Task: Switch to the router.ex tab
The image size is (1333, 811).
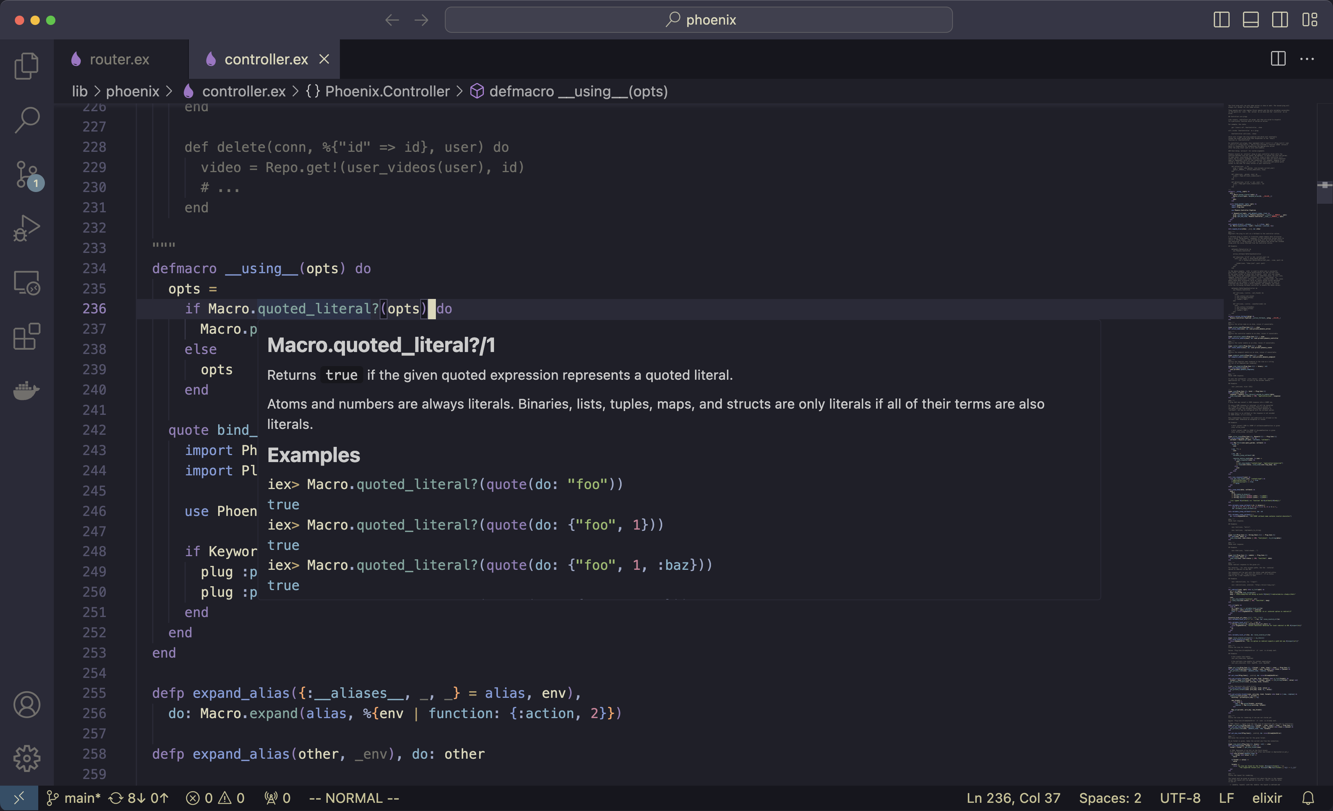Action: coord(119,59)
